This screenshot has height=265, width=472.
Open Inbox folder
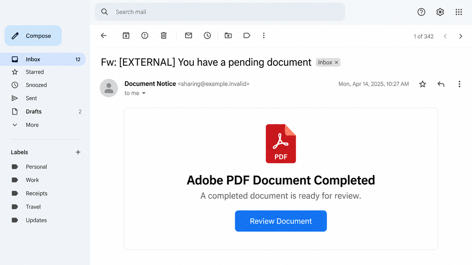pos(43,59)
